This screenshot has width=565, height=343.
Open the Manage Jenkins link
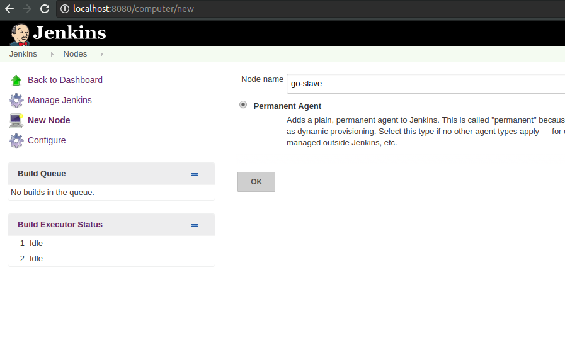[60, 100]
